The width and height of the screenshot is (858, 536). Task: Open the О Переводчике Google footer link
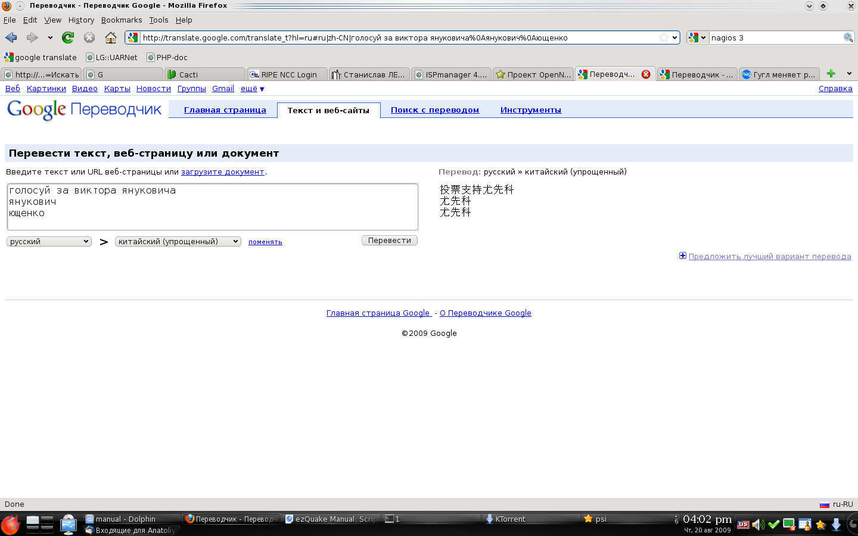click(x=486, y=313)
